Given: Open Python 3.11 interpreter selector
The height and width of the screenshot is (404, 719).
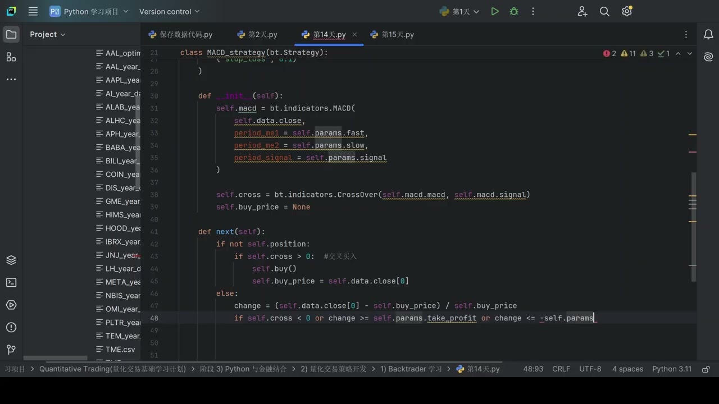Looking at the screenshot, I should [672, 369].
